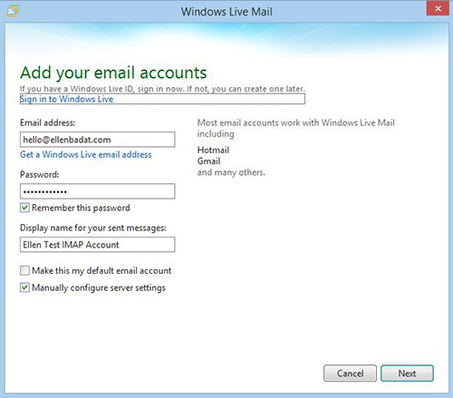Screen dimensions: 453x398
Task: Click 'Most email accounts work with Windows Live Mail' text
Action: tap(296, 128)
